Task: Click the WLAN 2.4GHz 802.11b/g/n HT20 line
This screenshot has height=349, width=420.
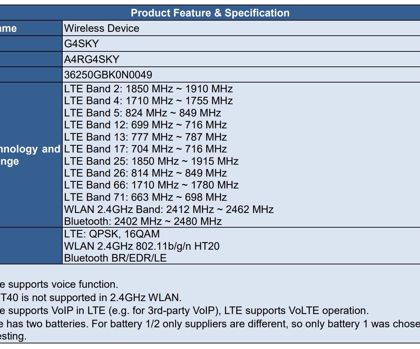Action: [x=142, y=246]
